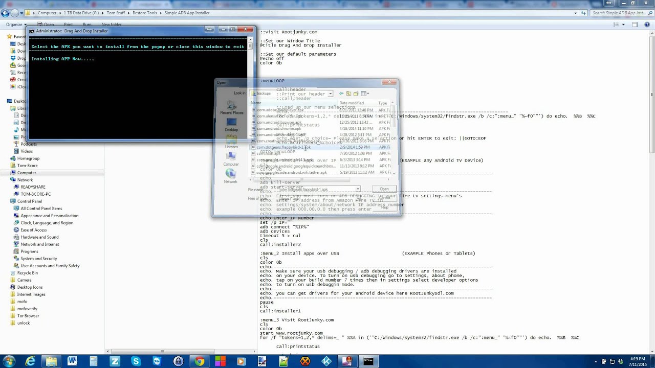
Task: Sort Open dialog files by Date modified
Action: coord(352,103)
